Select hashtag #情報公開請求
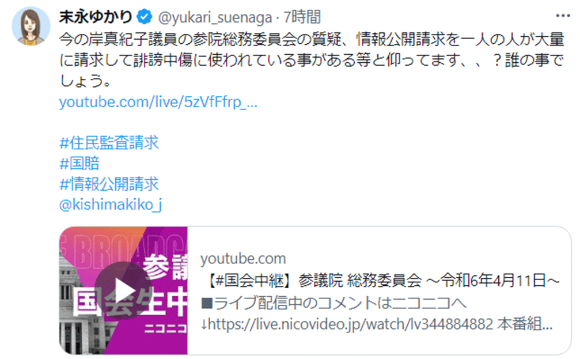 (x=109, y=184)
